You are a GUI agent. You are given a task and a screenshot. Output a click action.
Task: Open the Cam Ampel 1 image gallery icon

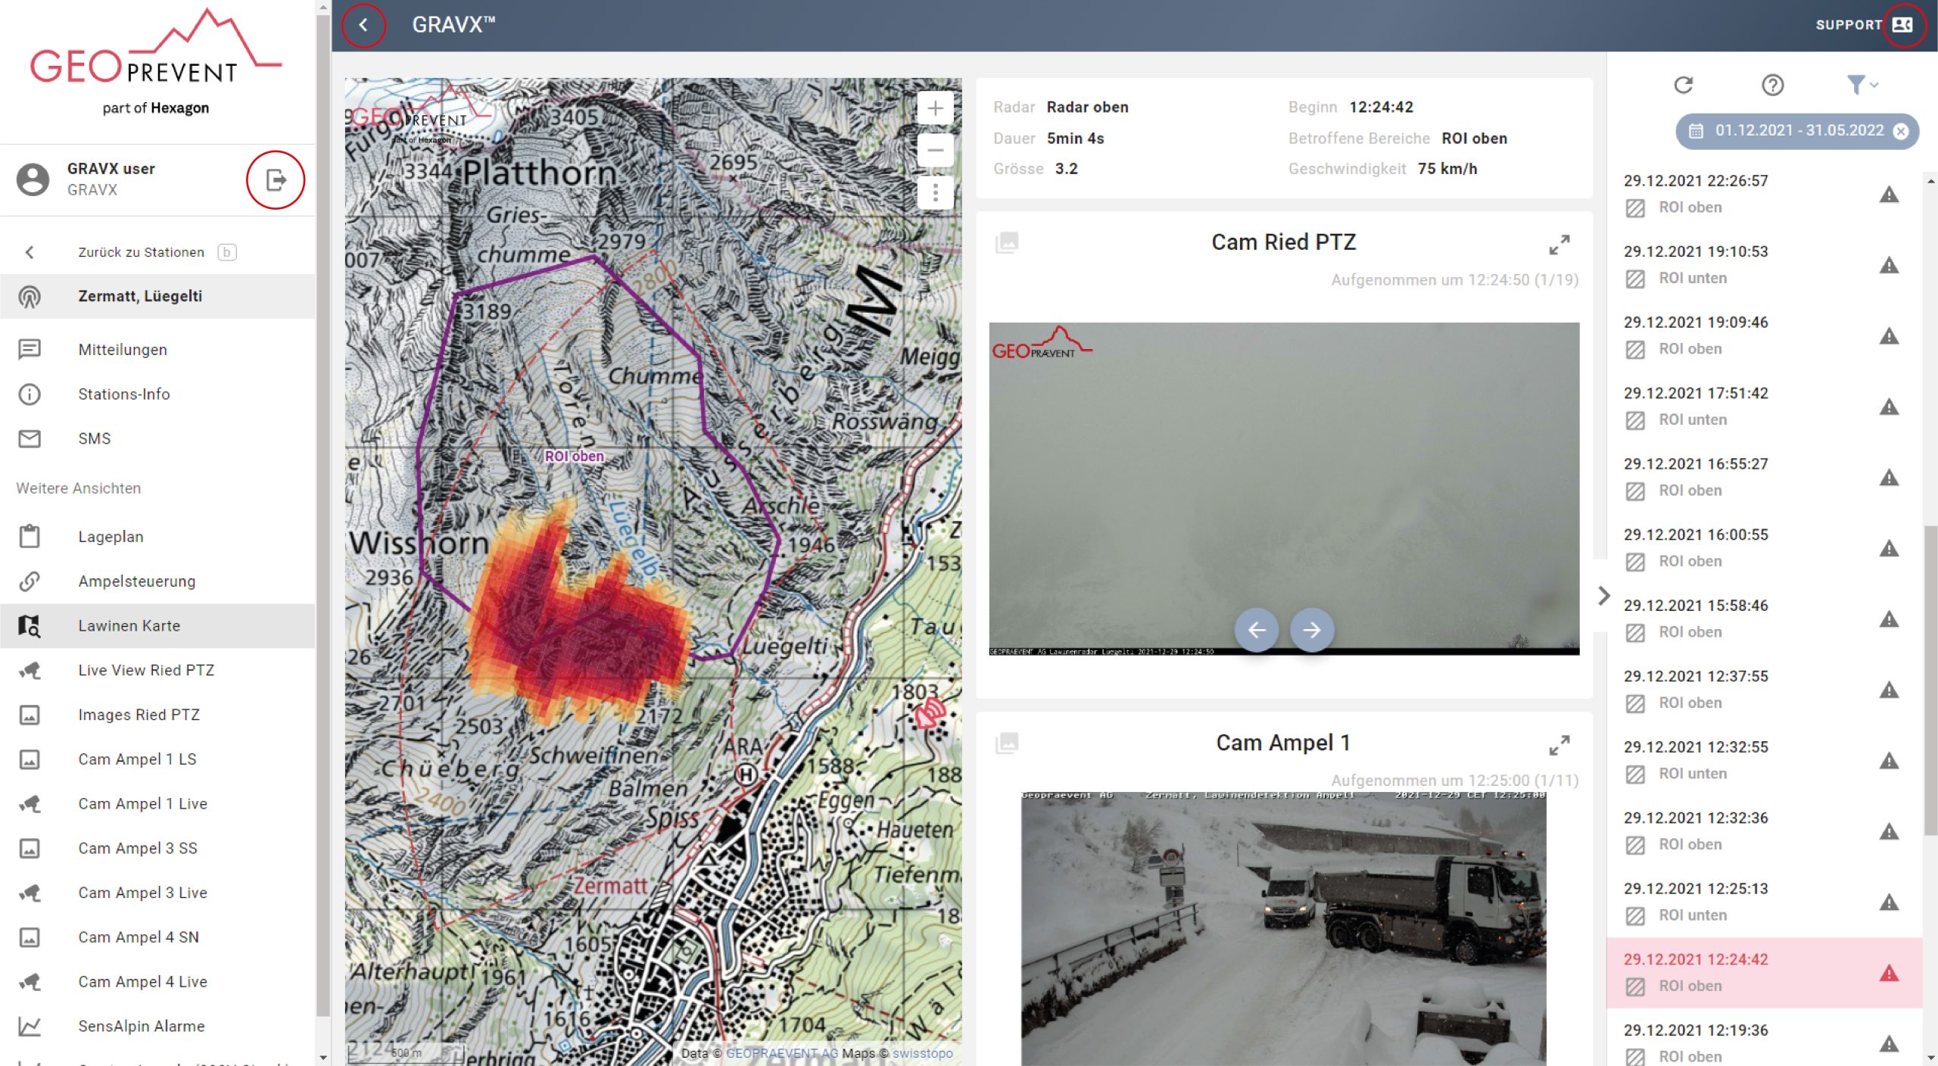1007,743
